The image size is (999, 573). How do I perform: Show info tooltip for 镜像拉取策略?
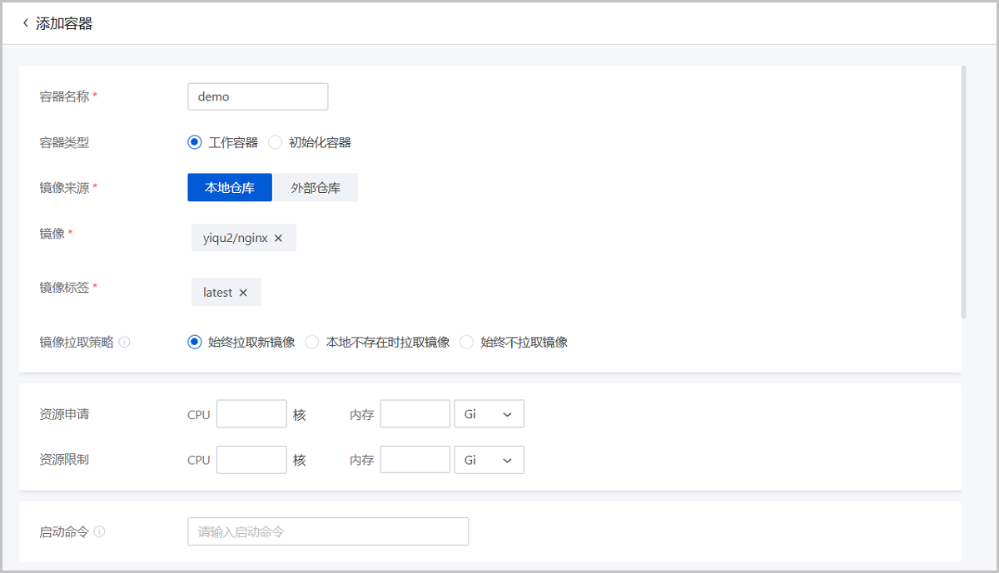coord(125,342)
